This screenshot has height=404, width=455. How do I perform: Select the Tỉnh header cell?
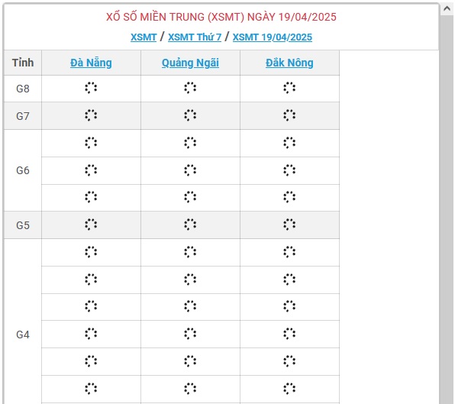click(x=23, y=63)
